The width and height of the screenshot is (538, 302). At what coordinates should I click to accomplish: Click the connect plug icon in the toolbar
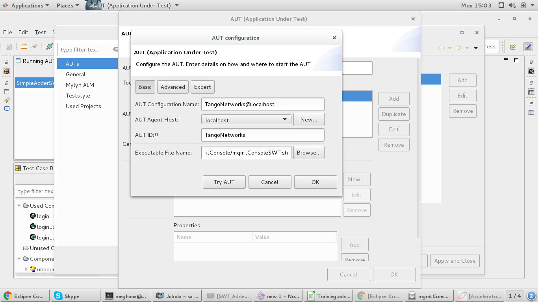49,46
